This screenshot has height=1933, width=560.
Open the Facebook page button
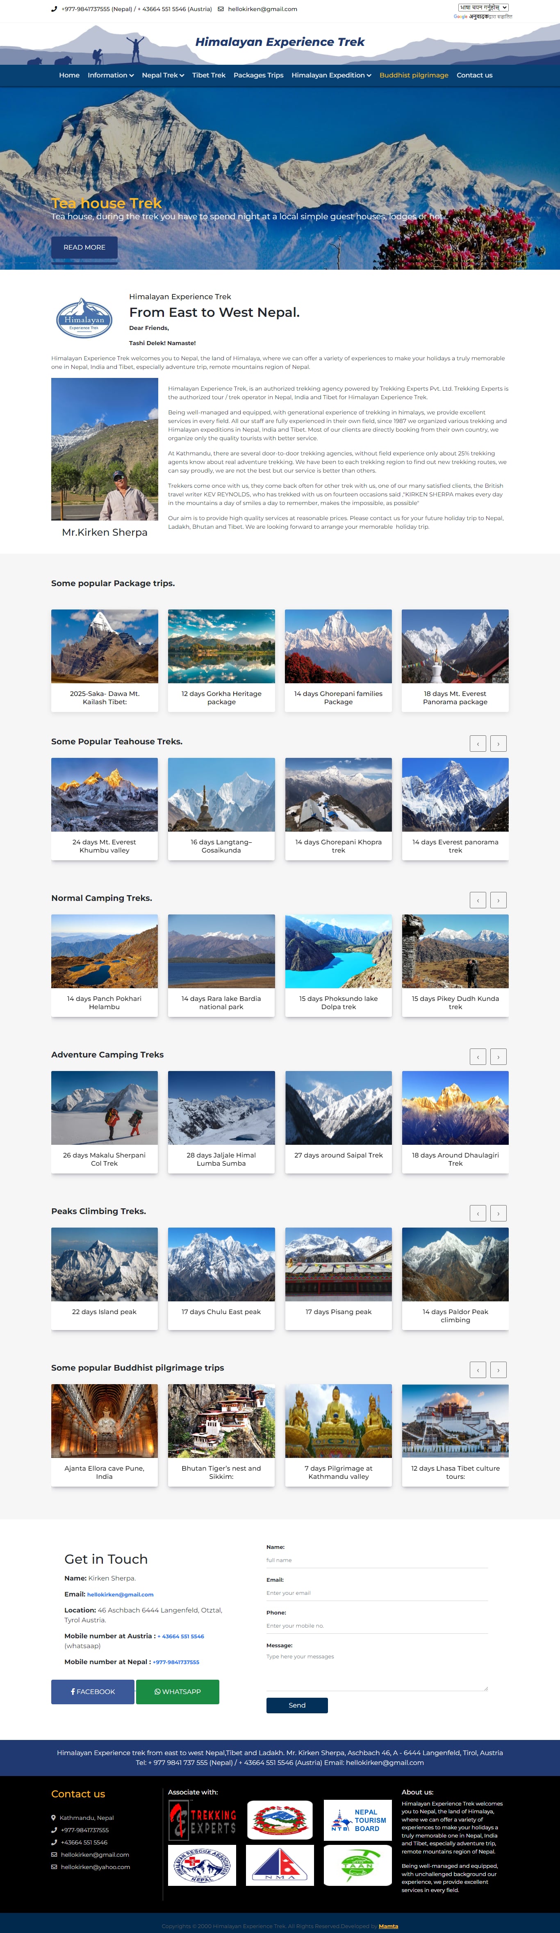92,1691
